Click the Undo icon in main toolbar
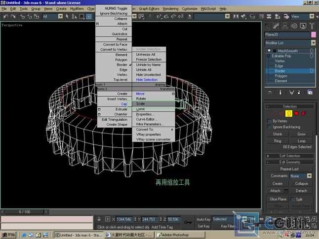The image size is (319, 239). coord(6,16)
